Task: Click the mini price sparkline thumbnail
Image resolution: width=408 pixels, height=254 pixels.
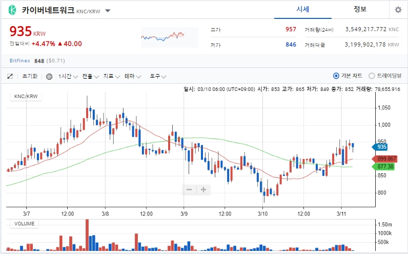Action: coord(169,37)
